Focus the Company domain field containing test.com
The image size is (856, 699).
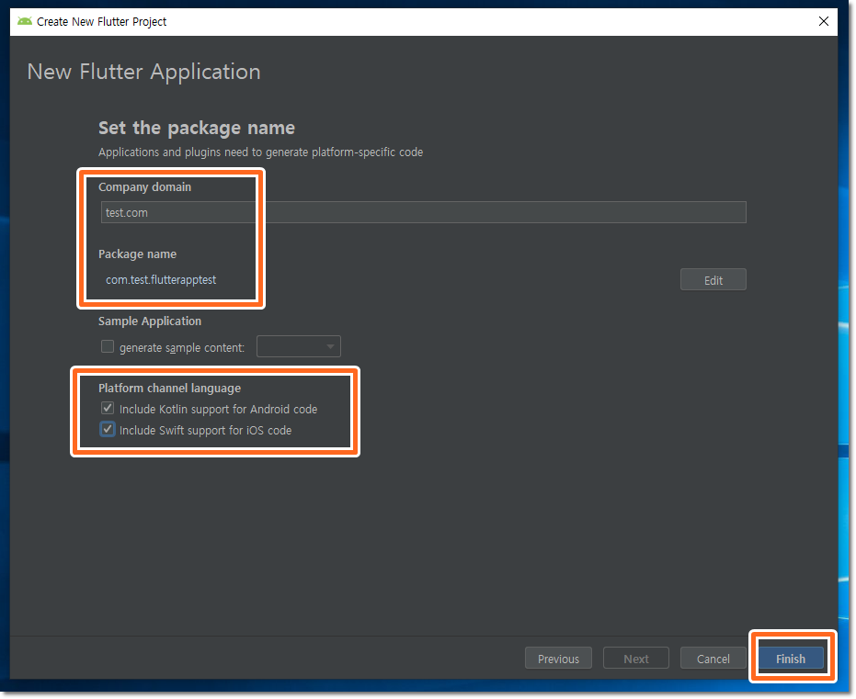[x=423, y=212]
